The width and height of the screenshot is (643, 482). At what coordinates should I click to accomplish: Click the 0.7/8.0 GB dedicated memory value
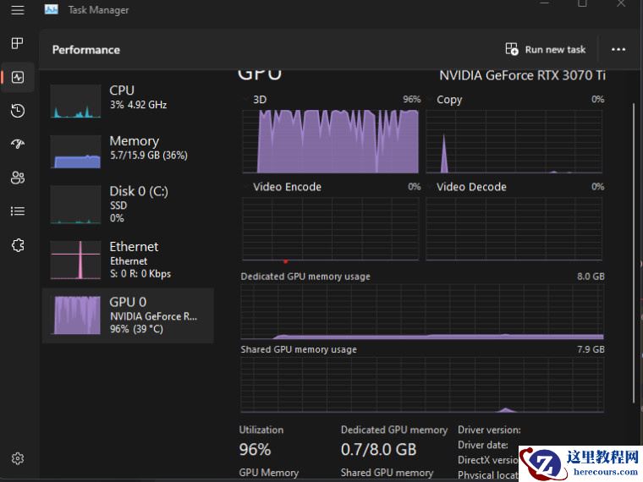coord(378,450)
